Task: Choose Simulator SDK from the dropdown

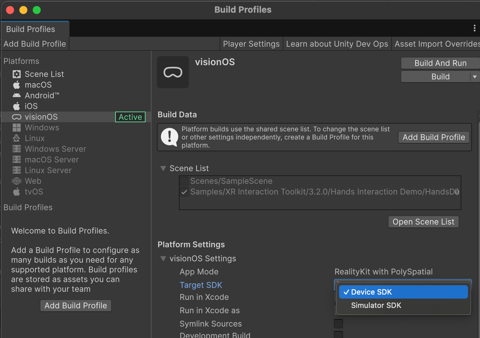Action: pyautogui.click(x=404, y=305)
